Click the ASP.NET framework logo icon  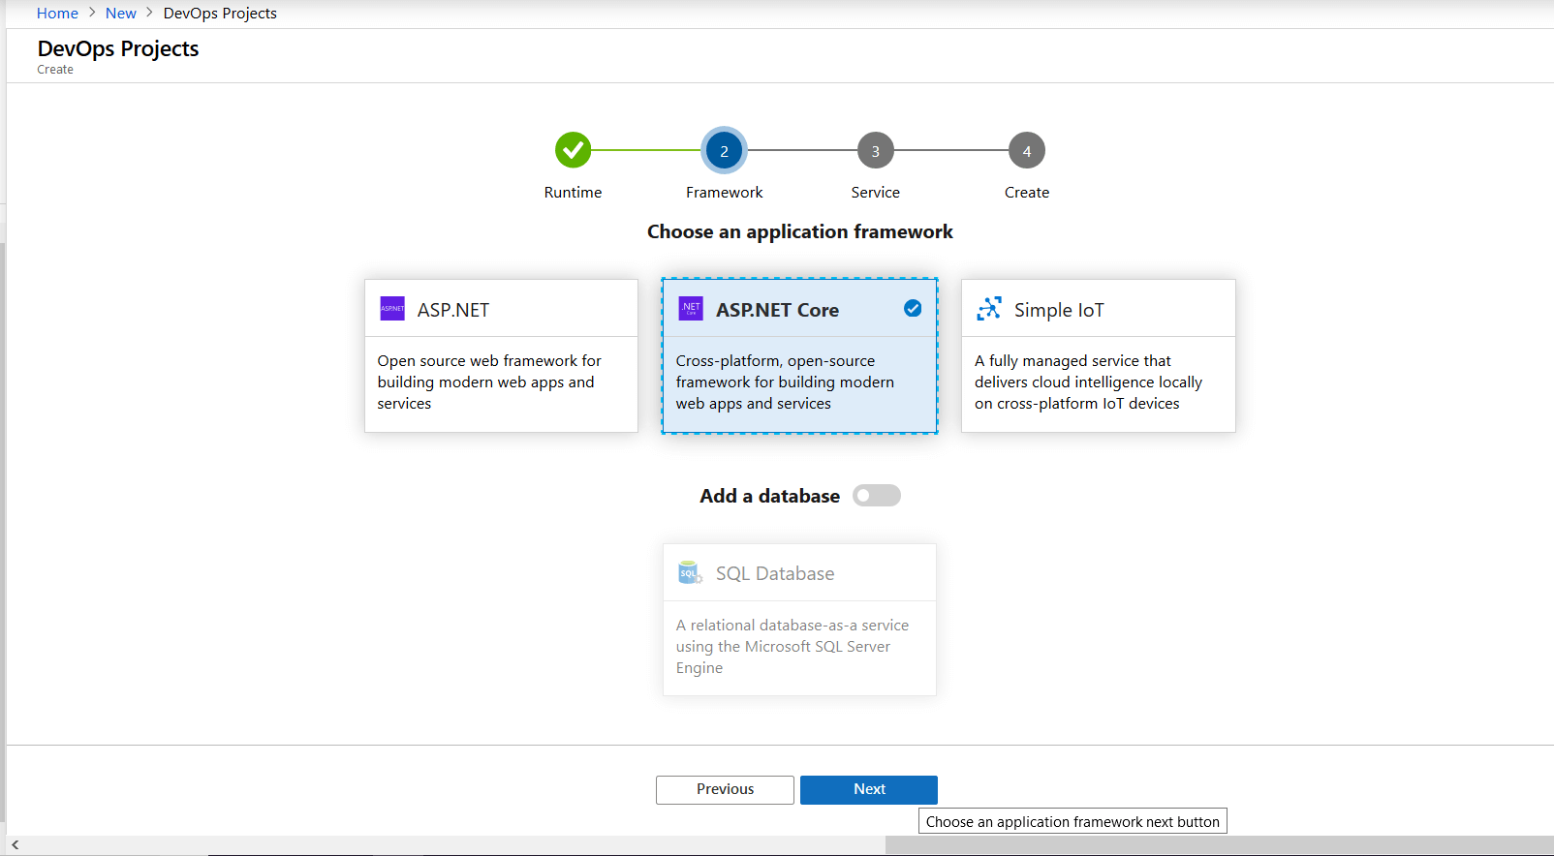[392, 309]
